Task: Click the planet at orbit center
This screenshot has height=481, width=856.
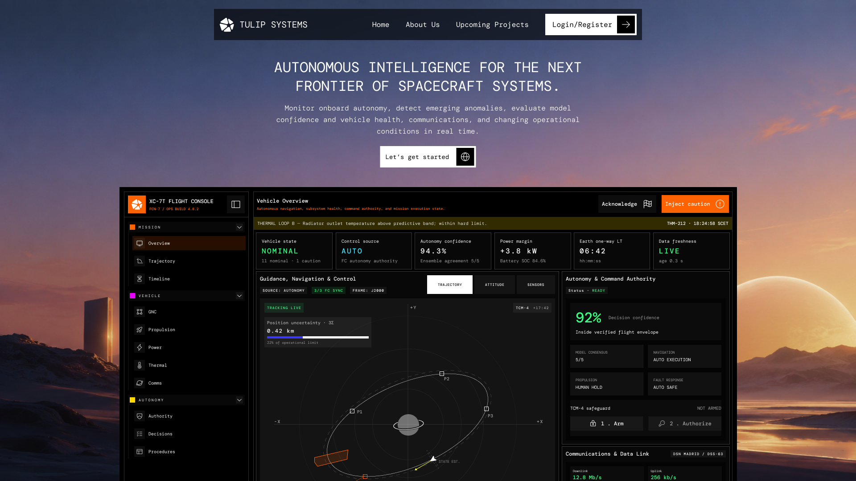Action: pyautogui.click(x=408, y=425)
